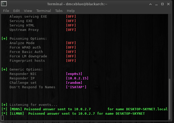Click the [OFF] value next to Fingerprint hosts

tap(71, 61)
